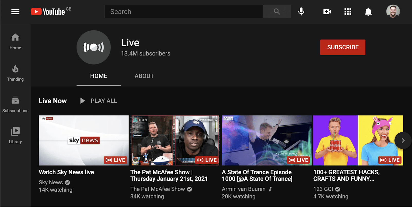
Task: Activate voice search microphone
Action: click(301, 12)
